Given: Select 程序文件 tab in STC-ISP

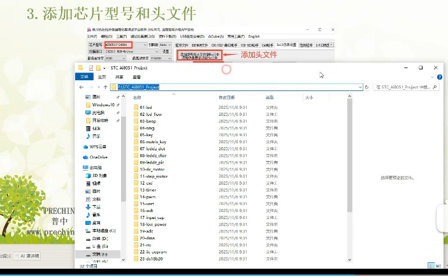Looking at the screenshot, I should (182, 45).
